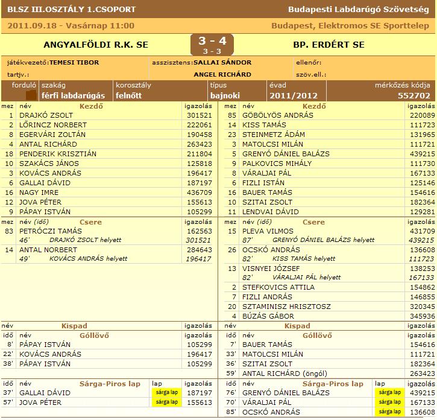
Task: Click assistant name ANGEL RICHÁRD
Action: [222, 74]
